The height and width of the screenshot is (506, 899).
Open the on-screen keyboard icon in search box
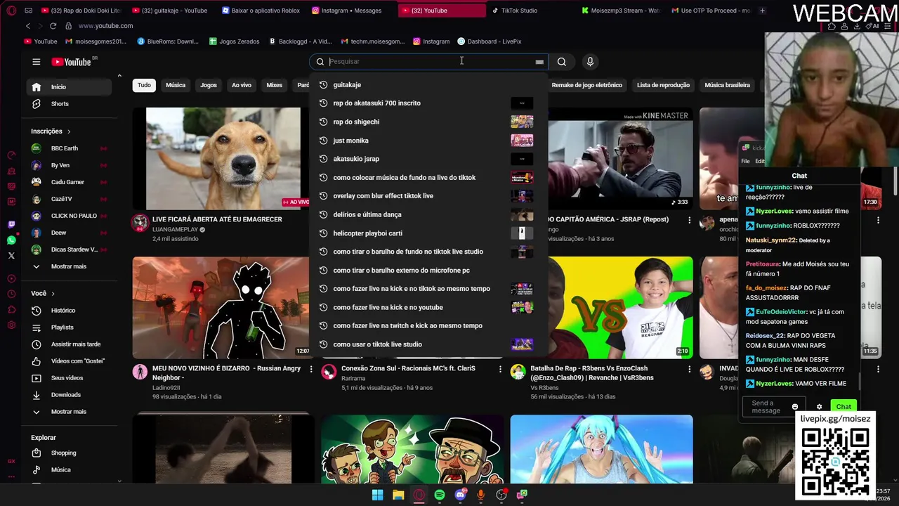[539, 62]
